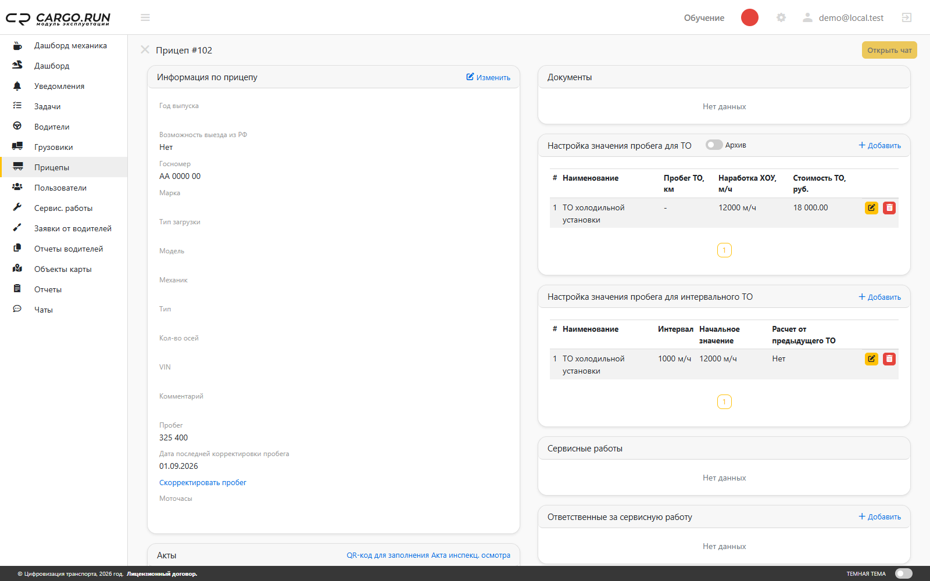Click the CARGO.RUN logo
The image size is (930, 581).
click(x=58, y=19)
